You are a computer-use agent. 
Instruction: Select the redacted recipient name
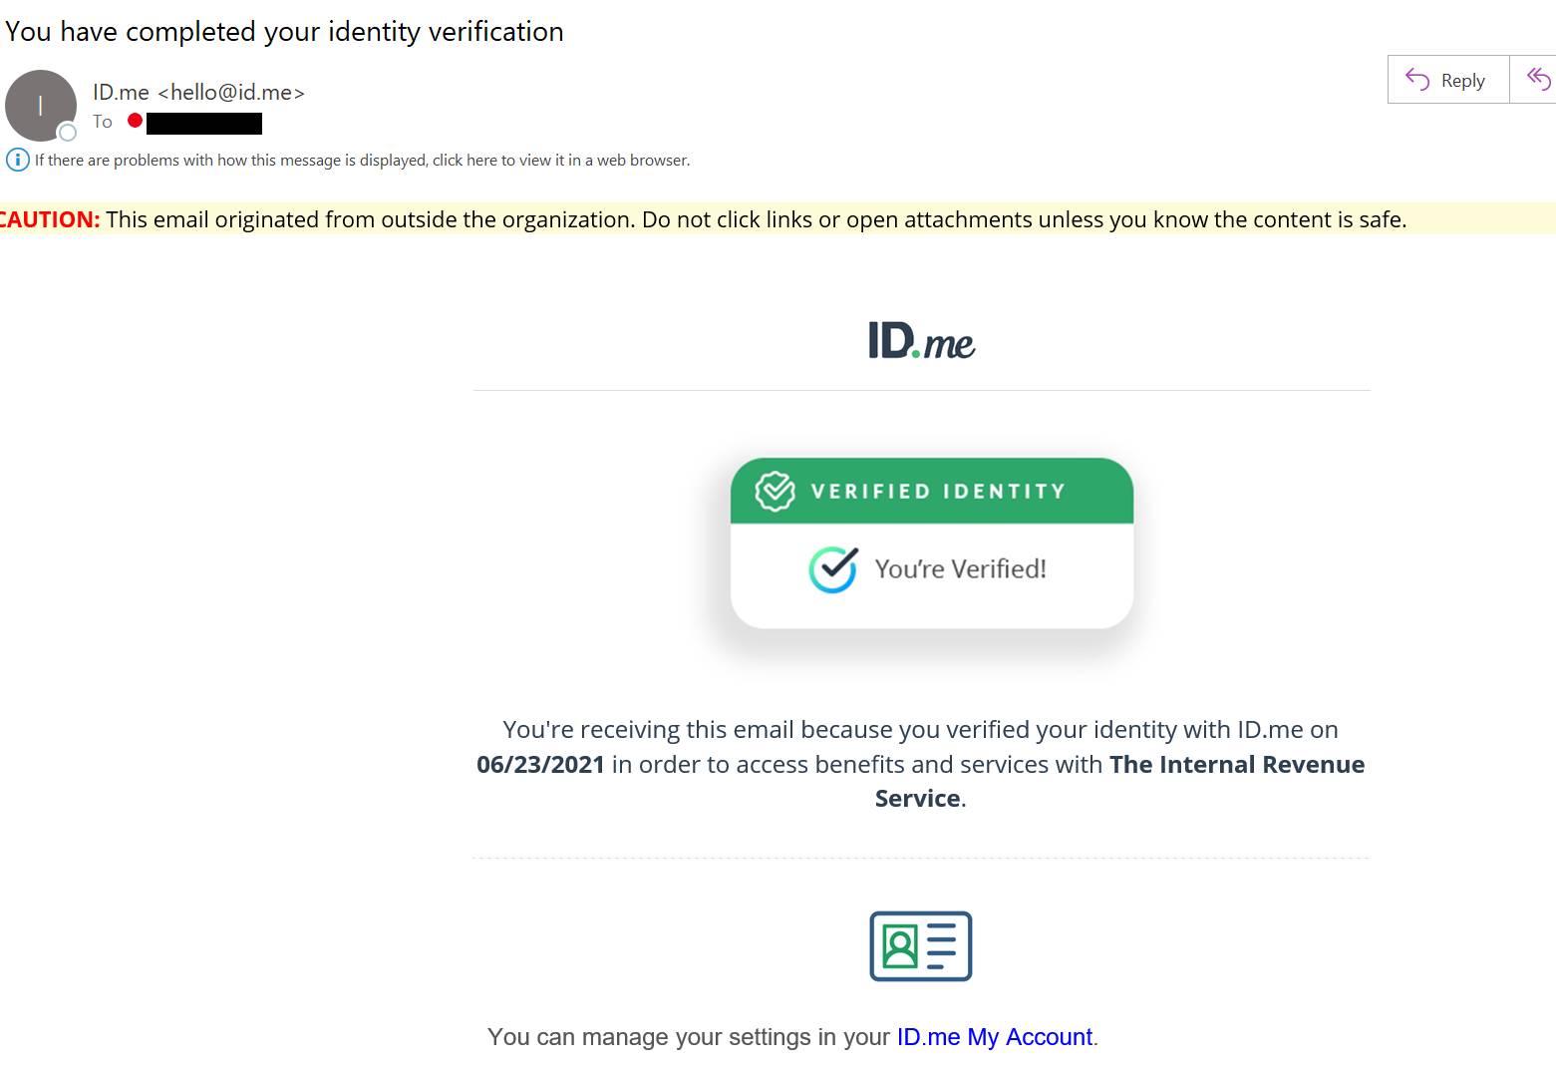(x=204, y=123)
